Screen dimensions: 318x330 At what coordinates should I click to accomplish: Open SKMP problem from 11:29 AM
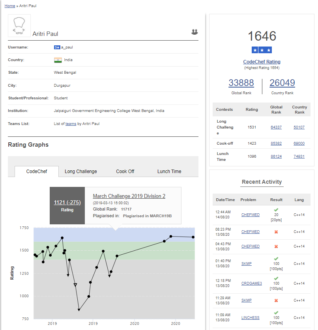[x=247, y=300]
